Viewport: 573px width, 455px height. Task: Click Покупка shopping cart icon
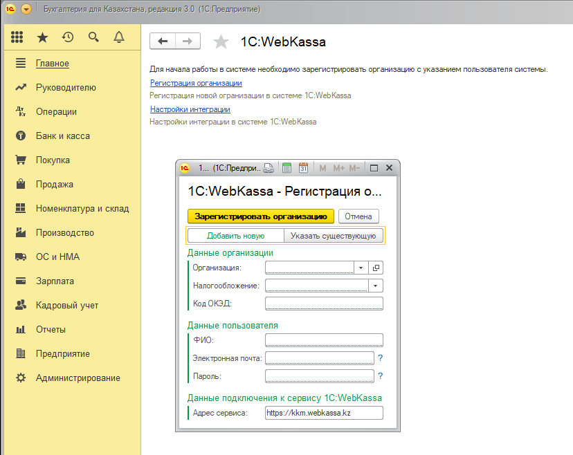tap(21, 160)
